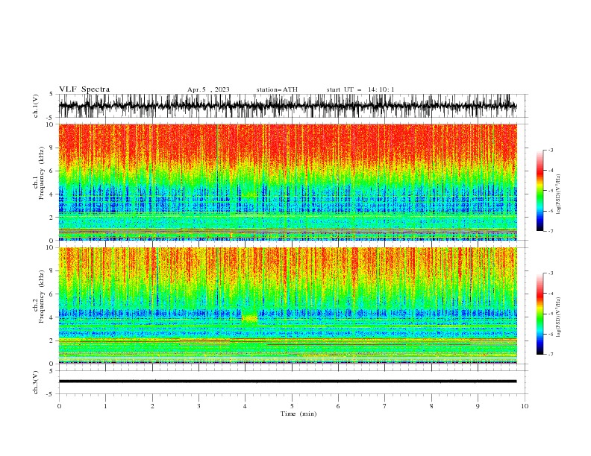
Task: Click the ch.2 "Frequency (kHz)" axis label
Action: click(x=42, y=297)
